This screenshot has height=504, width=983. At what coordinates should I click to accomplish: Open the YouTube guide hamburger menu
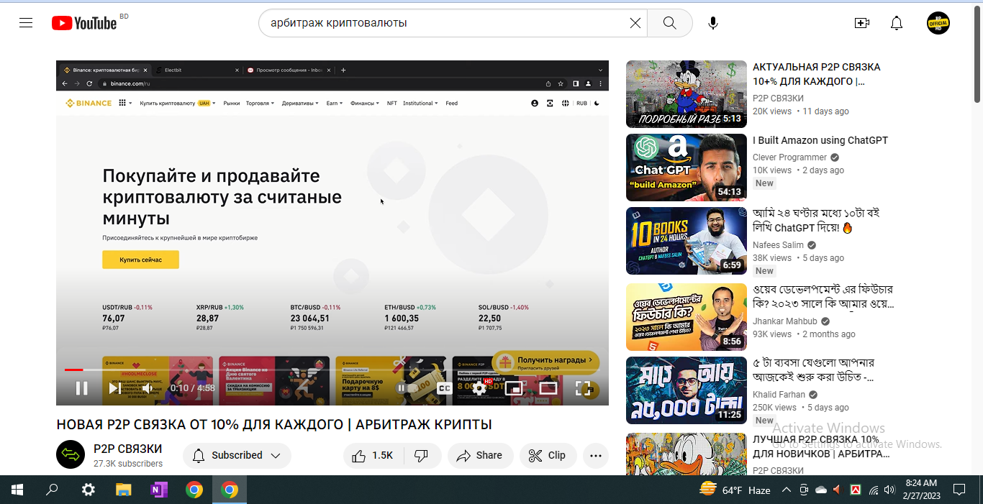tap(26, 23)
